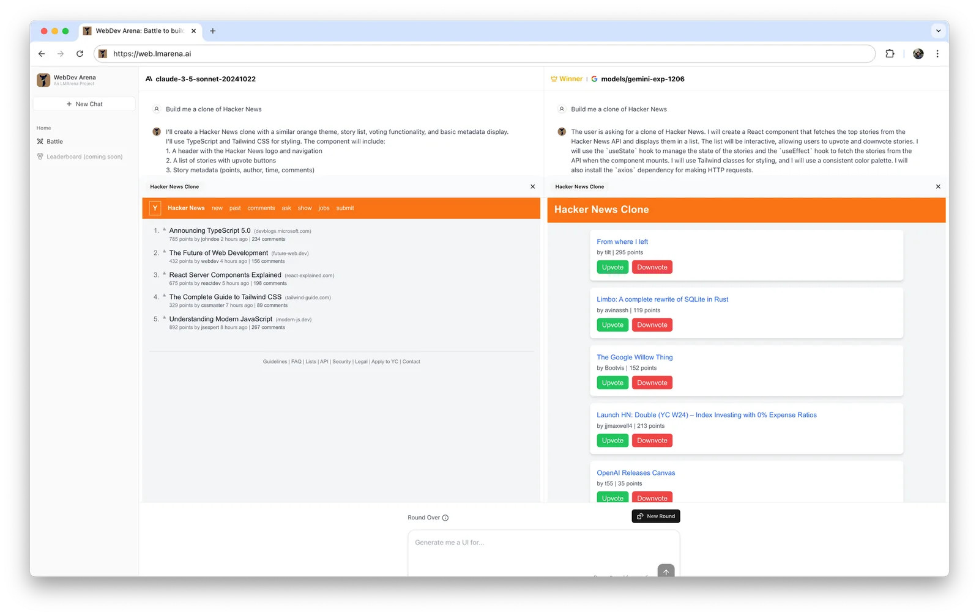Open the new link in the header
The height and width of the screenshot is (616, 979).
coord(217,208)
